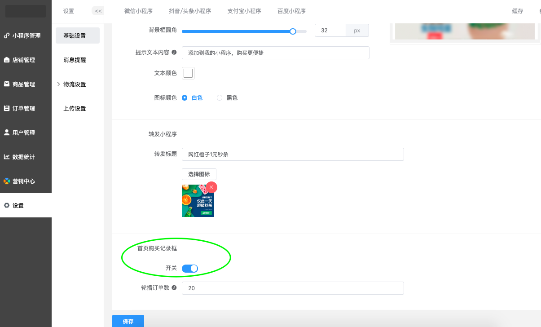Image resolution: width=541 pixels, height=327 pixels.
Task: Click the person icon of 用户管理
Action: coord(7,133)
